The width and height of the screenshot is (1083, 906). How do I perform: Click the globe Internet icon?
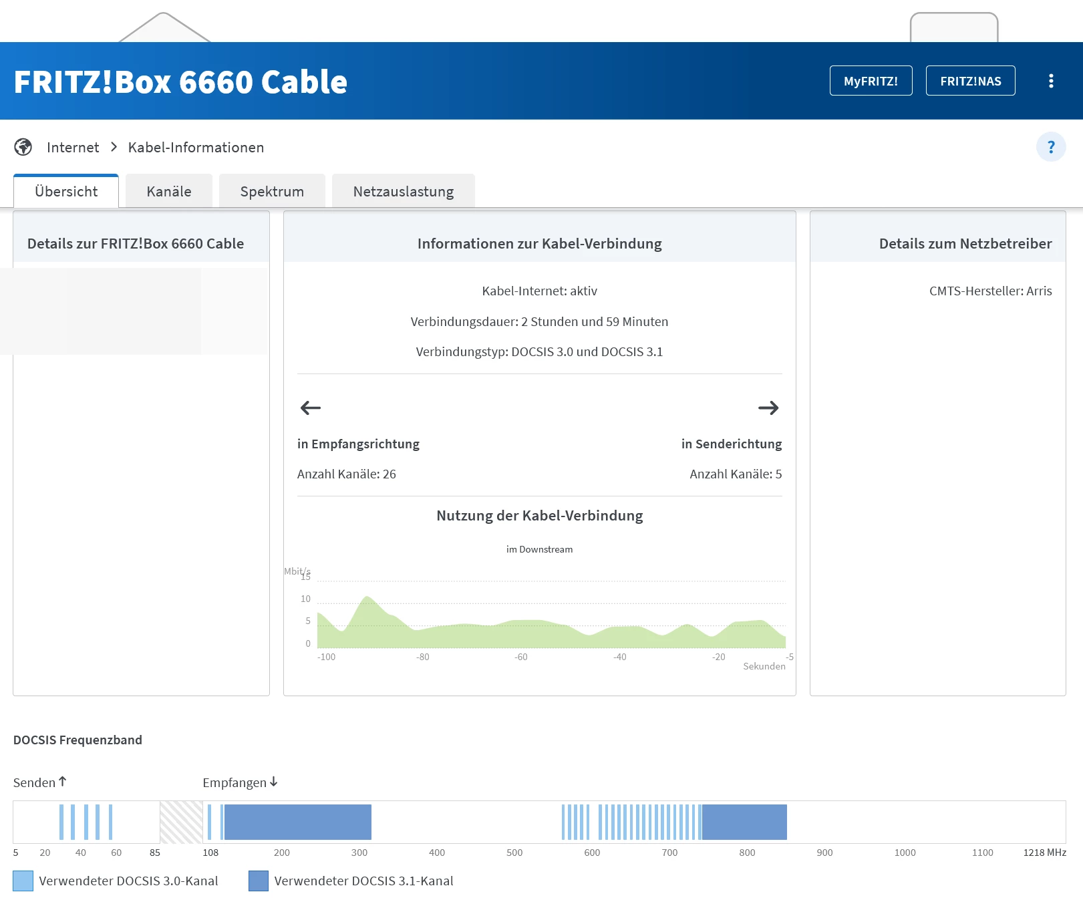(x=23, y=147)
